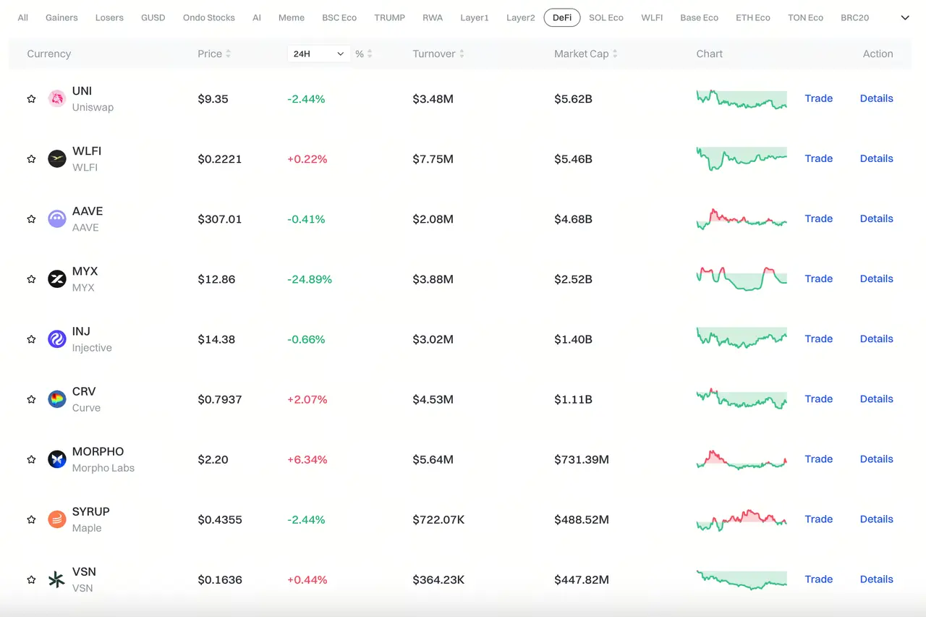Viewport: 926px width, 617px height.
Task: Select the RWA category tab
Action: point(433,17)
